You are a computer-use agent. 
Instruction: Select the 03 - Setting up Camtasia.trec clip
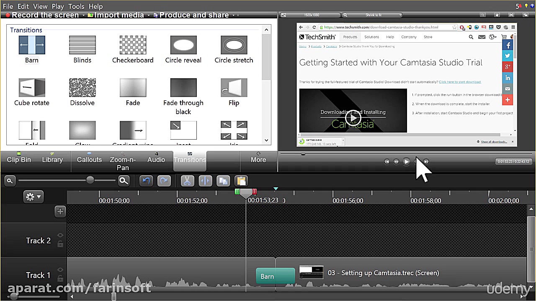point(401,273)
